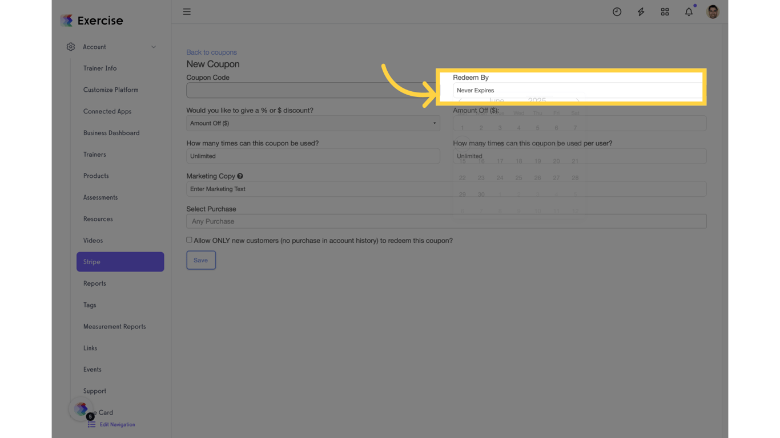Navigate to Business Dashboard
The image size is (780, 438).
(111, 133)
